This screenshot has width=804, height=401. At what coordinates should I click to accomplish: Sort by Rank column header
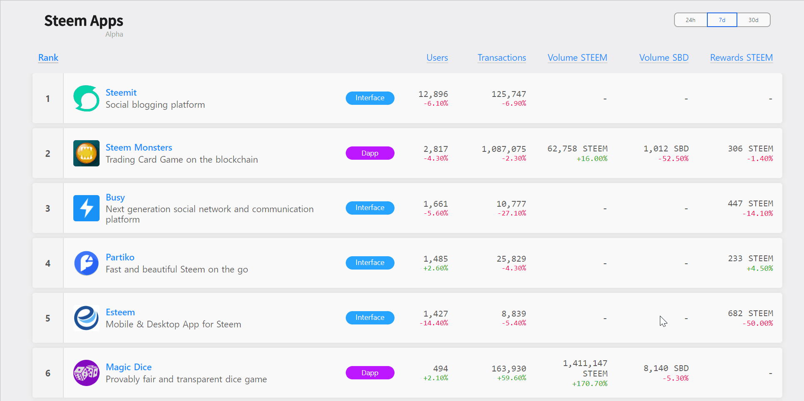coord(48,58)
